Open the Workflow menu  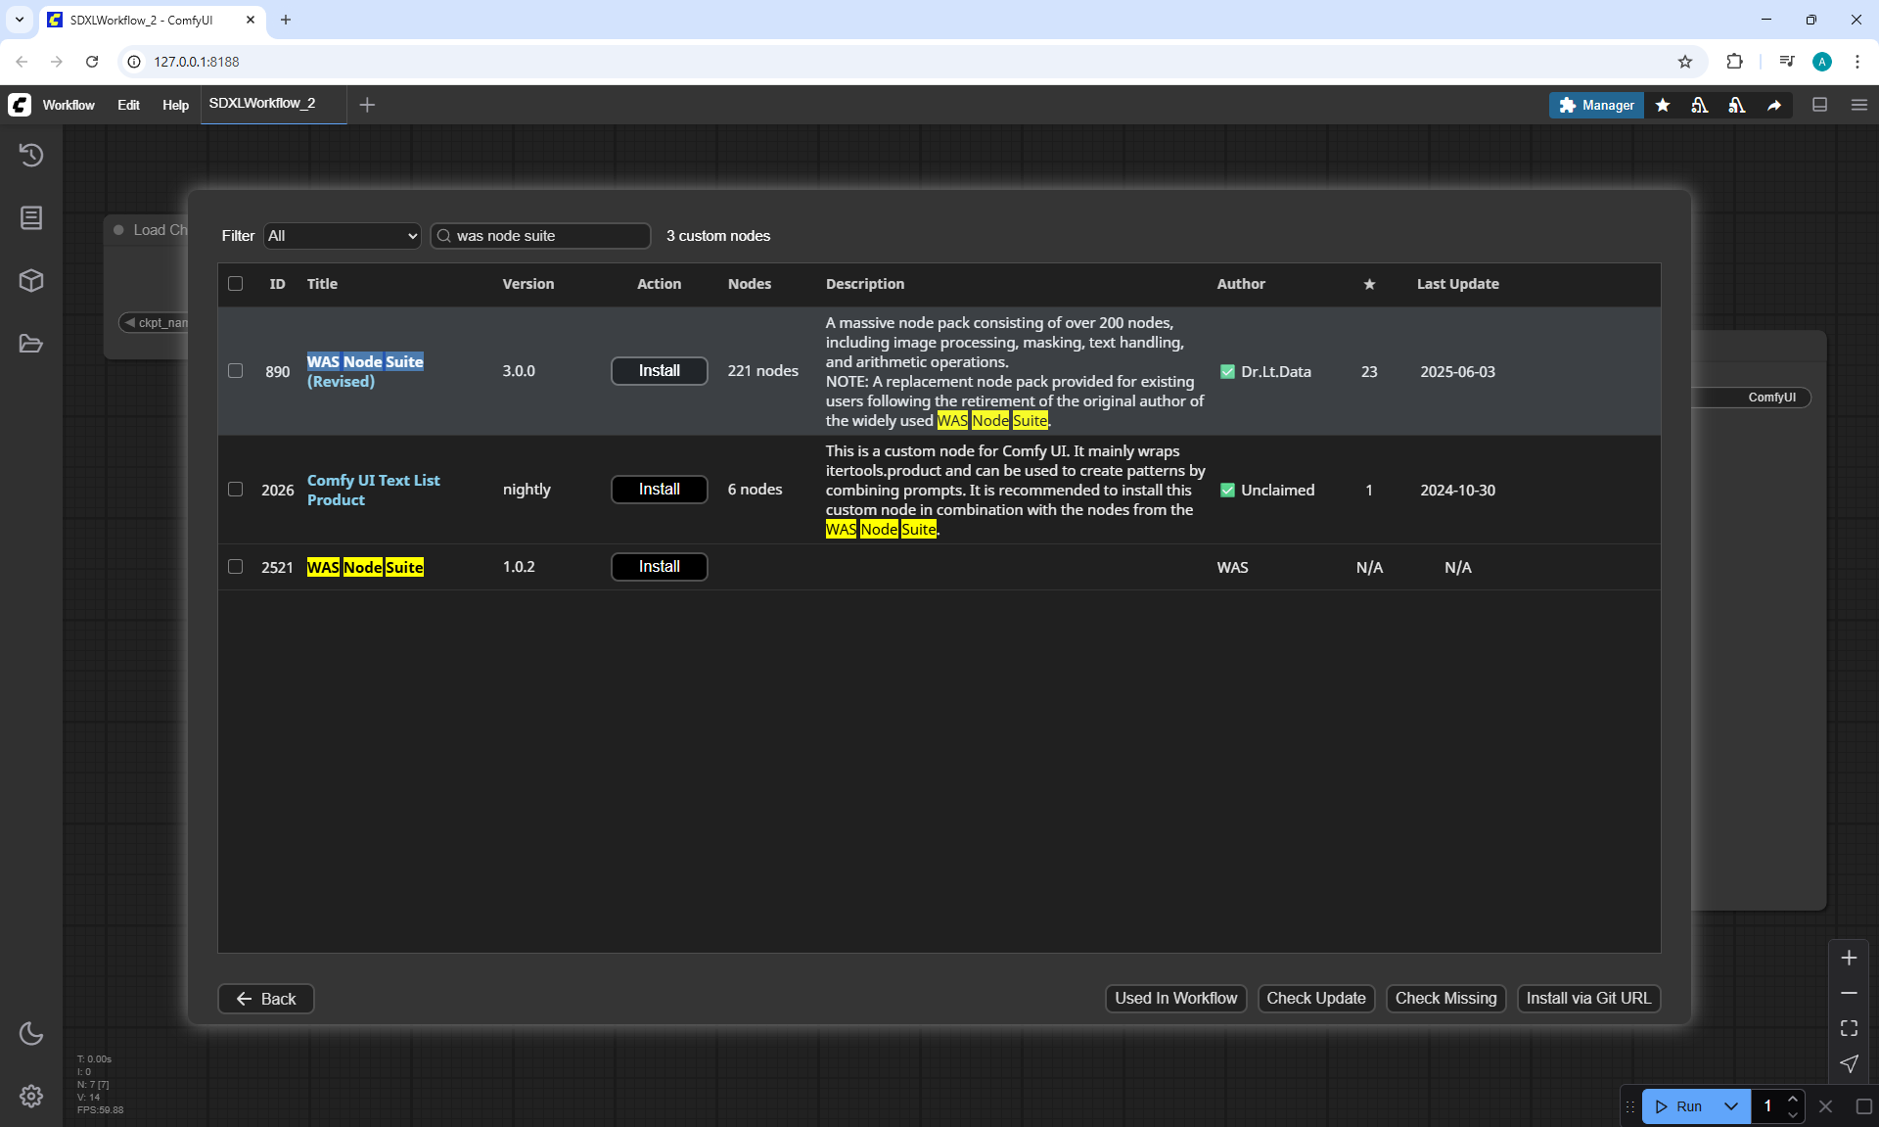(69, 105)
